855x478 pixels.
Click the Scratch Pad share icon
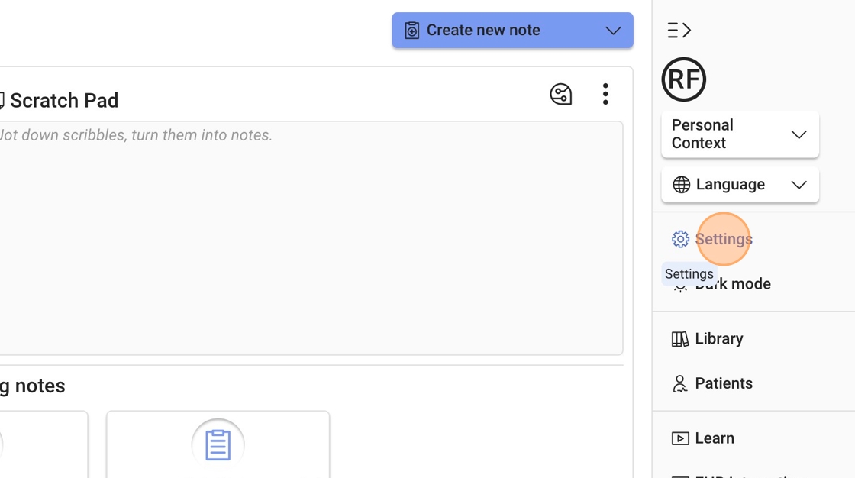pos(561,94)
